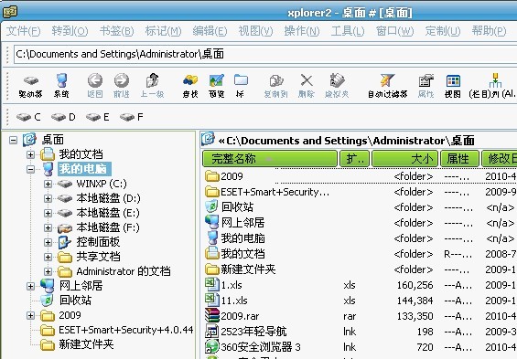Open the View (视图) mode toolbar icon

[x=453, y=86]
